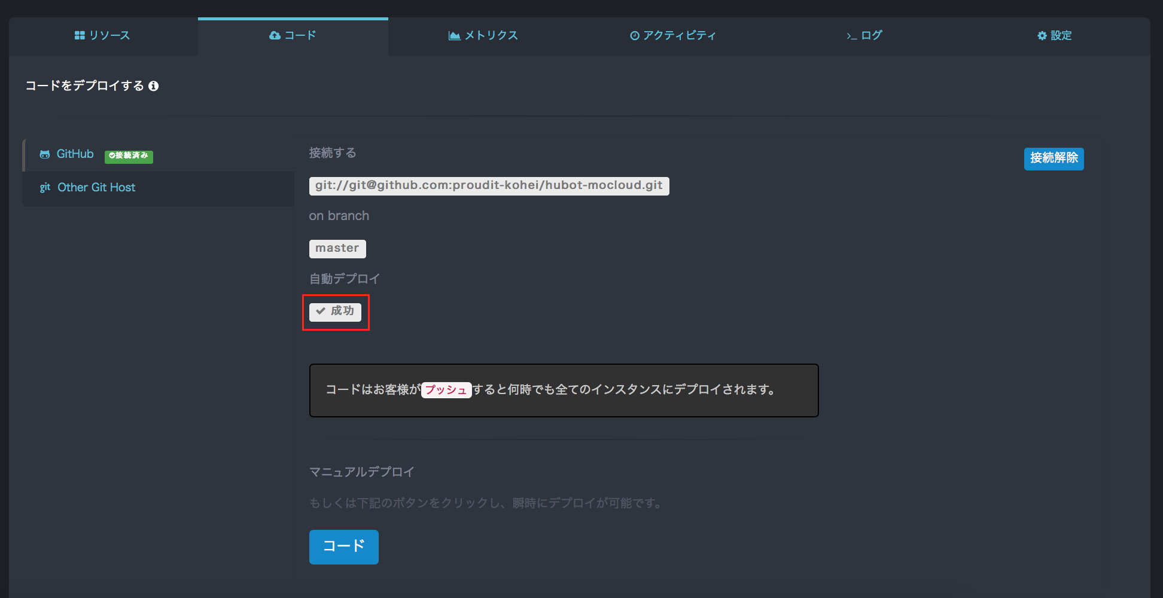Image resolution: width=1163 pixels, height=598 pixels.
Task: Select the repository URL hubot-mocloud.git field
Action: (489, 186)
